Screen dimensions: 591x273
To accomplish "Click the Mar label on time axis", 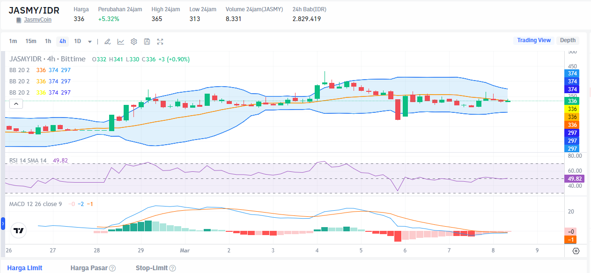I will 185,251.
